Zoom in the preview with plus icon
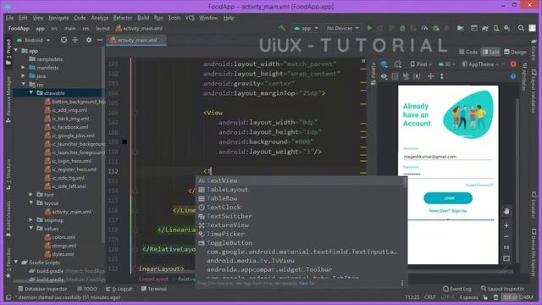Image resolution: width=542 pixels, height=305 pixels. pos(506,225)
